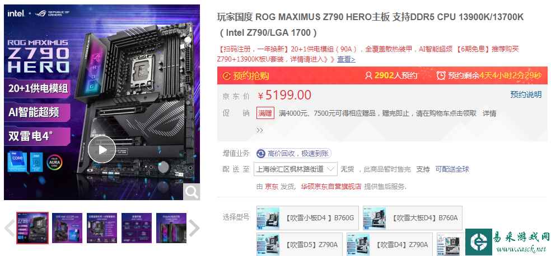The image size is (551, 256).
Task: Click the 高价回收 recycle icon
Action: 261,154
